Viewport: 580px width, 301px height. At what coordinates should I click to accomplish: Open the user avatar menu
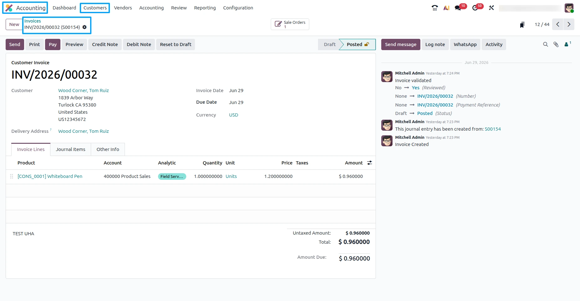pyautogui.click(x=569, y=8)
